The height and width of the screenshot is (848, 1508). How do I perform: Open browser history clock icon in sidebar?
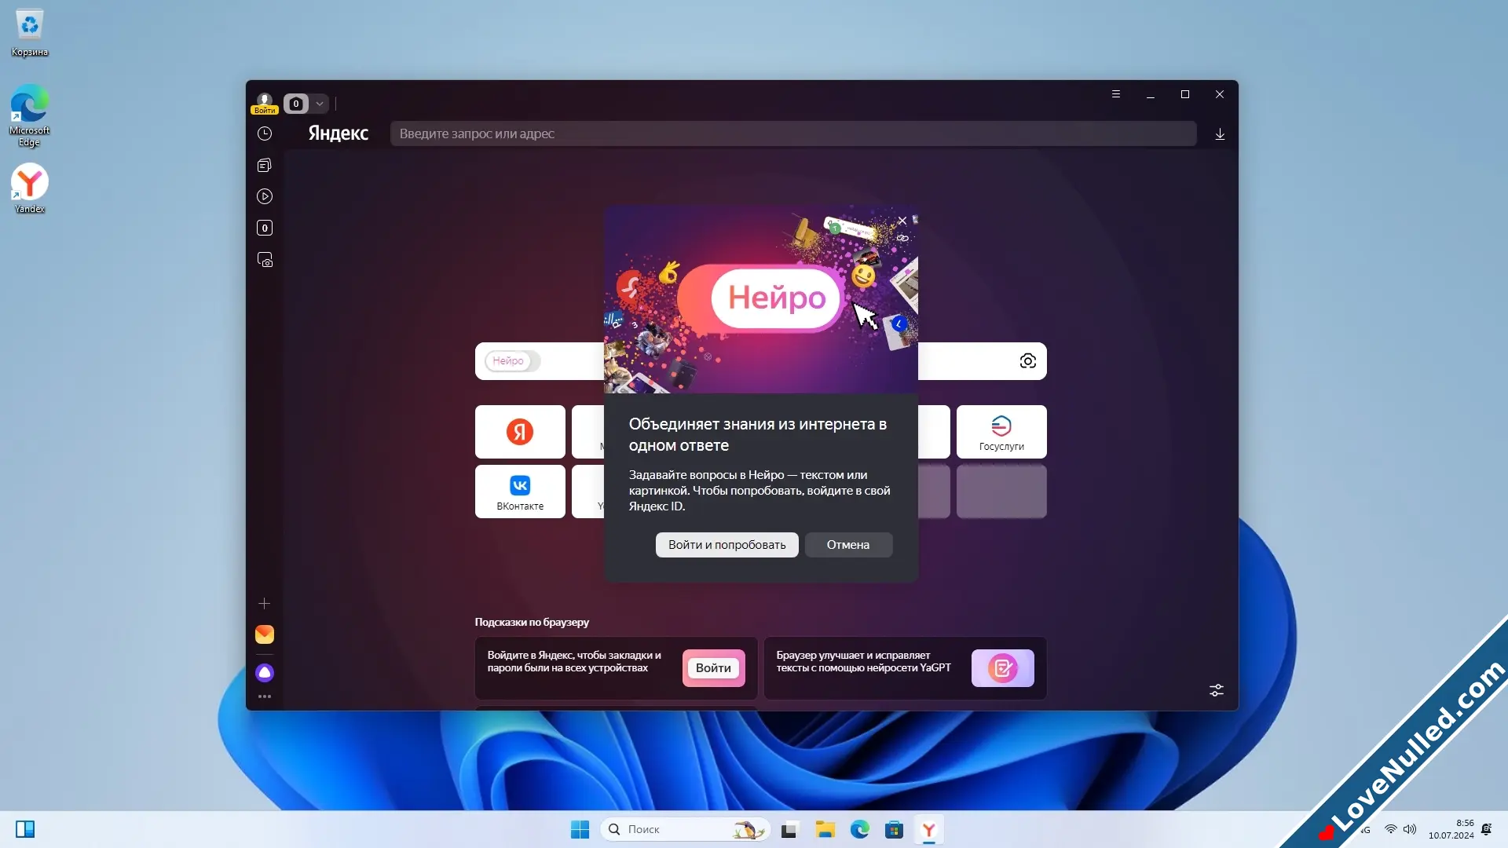(265, 133)
